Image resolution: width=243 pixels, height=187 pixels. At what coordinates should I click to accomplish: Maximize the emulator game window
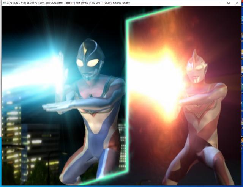point(228,3)
